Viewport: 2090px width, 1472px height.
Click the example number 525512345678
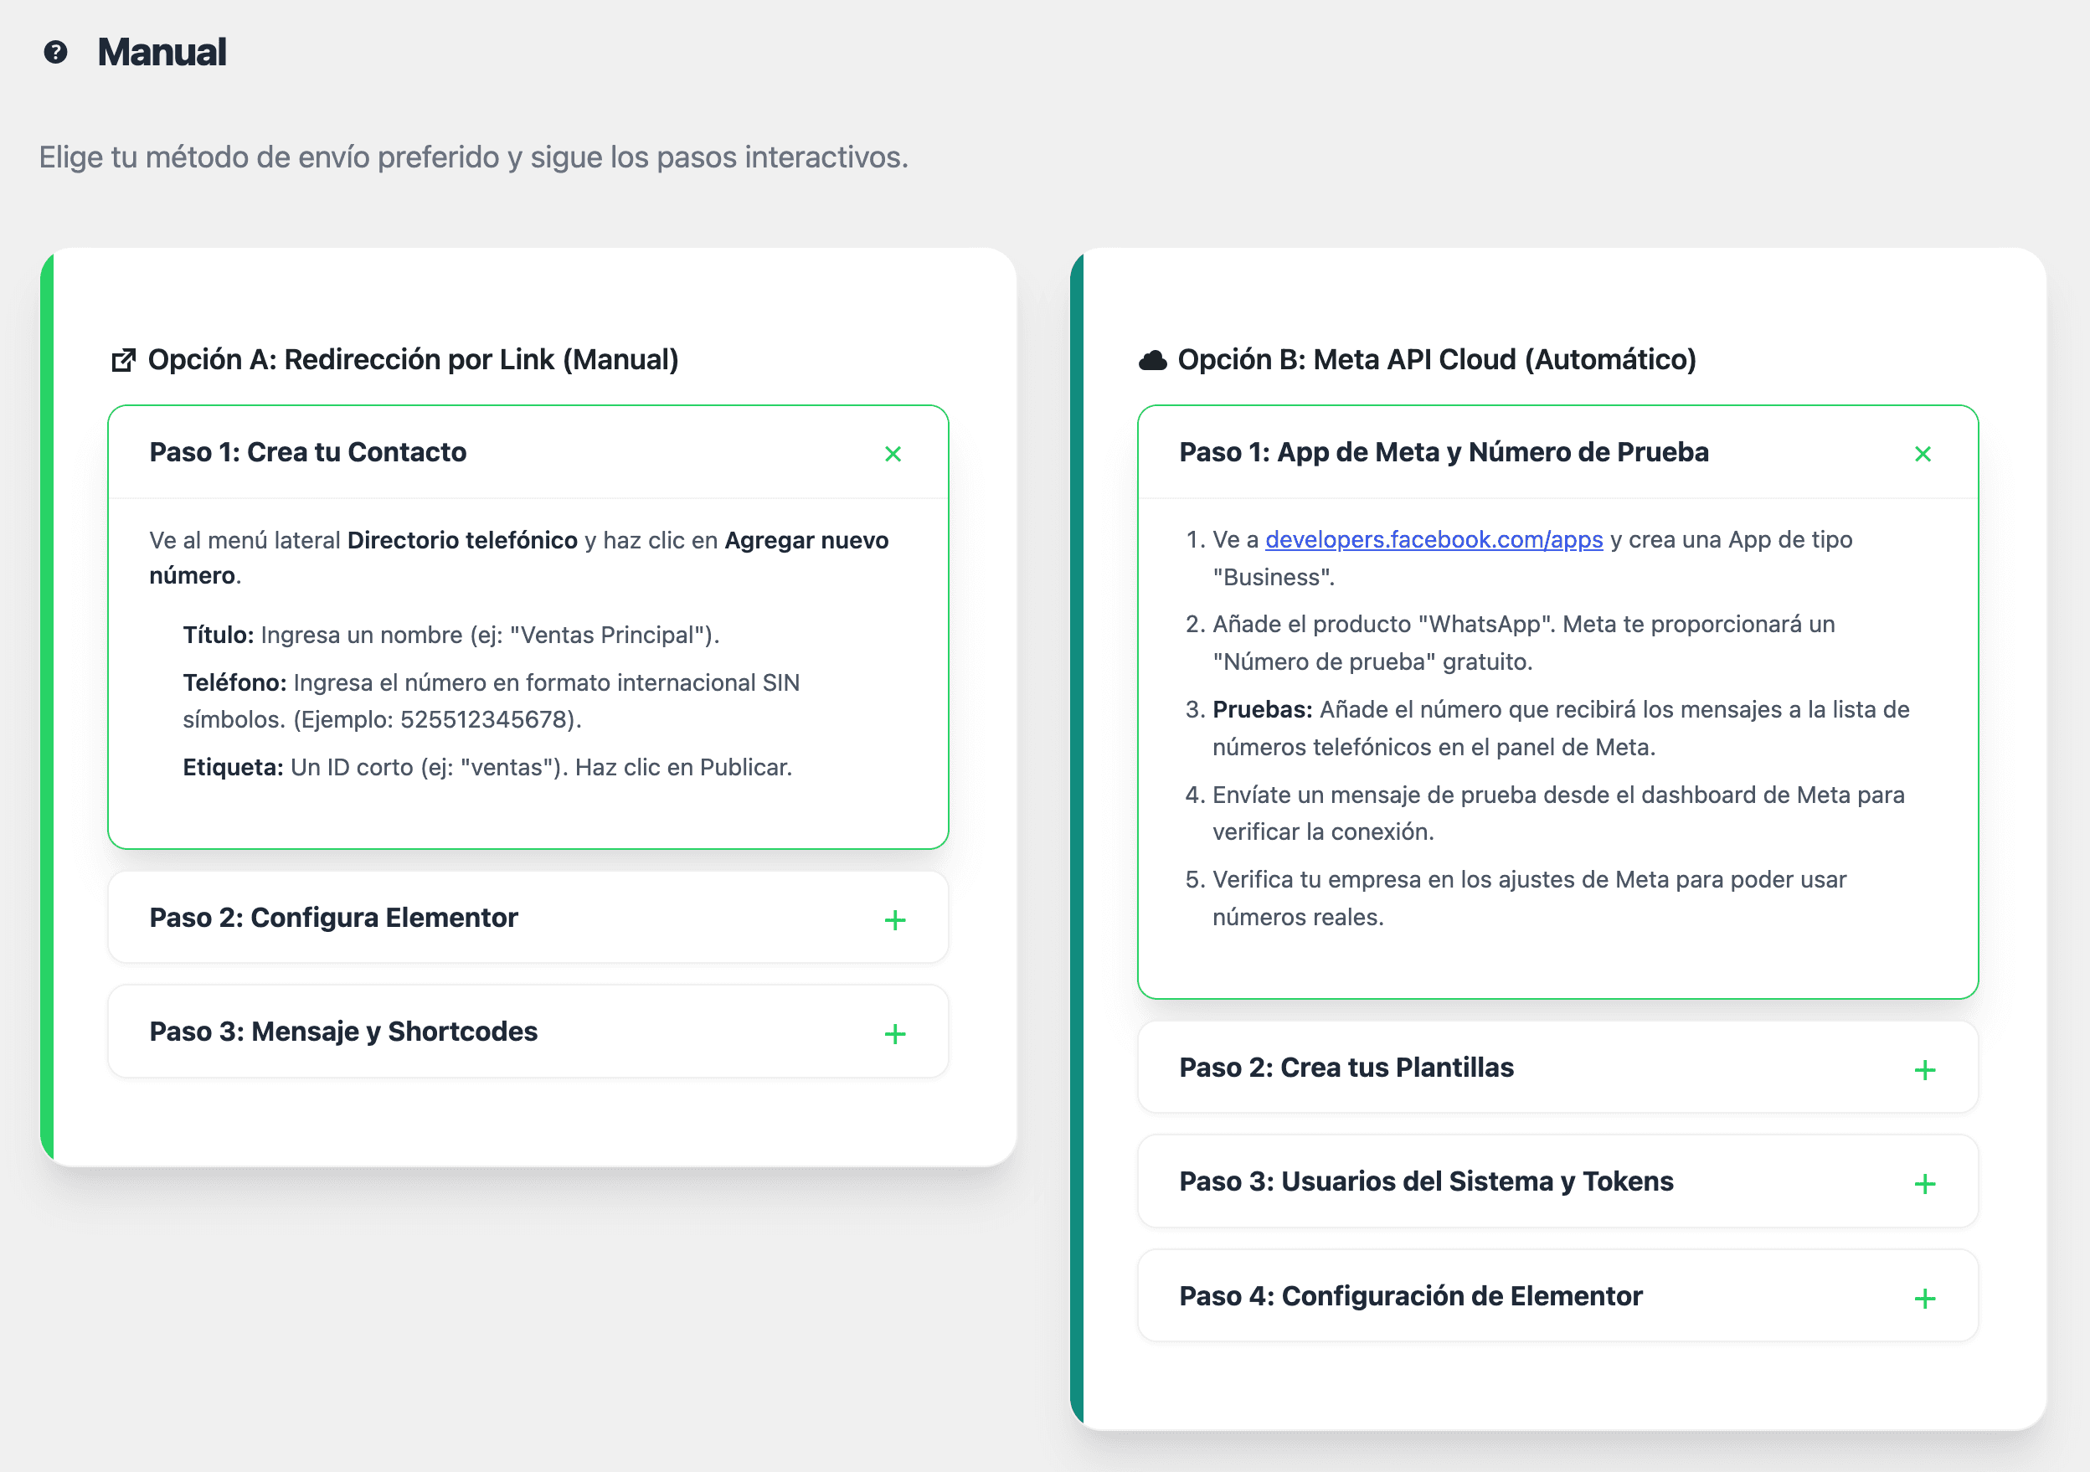(x=483, y=719)
